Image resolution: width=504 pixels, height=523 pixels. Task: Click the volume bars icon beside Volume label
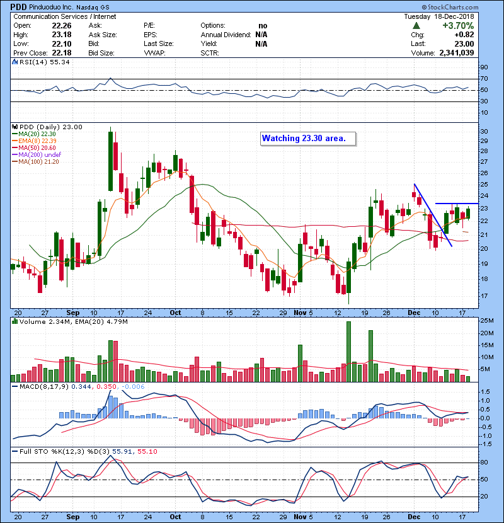point(15,321)
